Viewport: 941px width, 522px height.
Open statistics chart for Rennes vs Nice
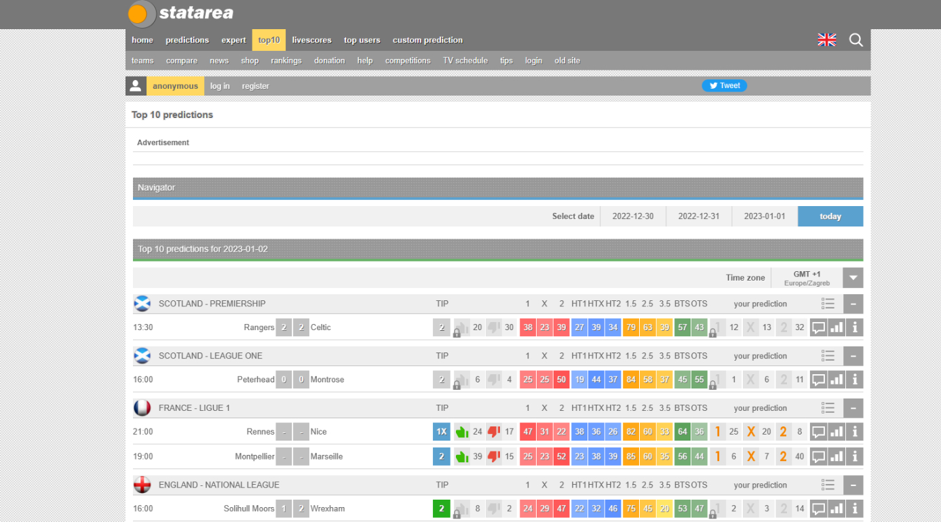pyautogui.click(x=837, y=432)
